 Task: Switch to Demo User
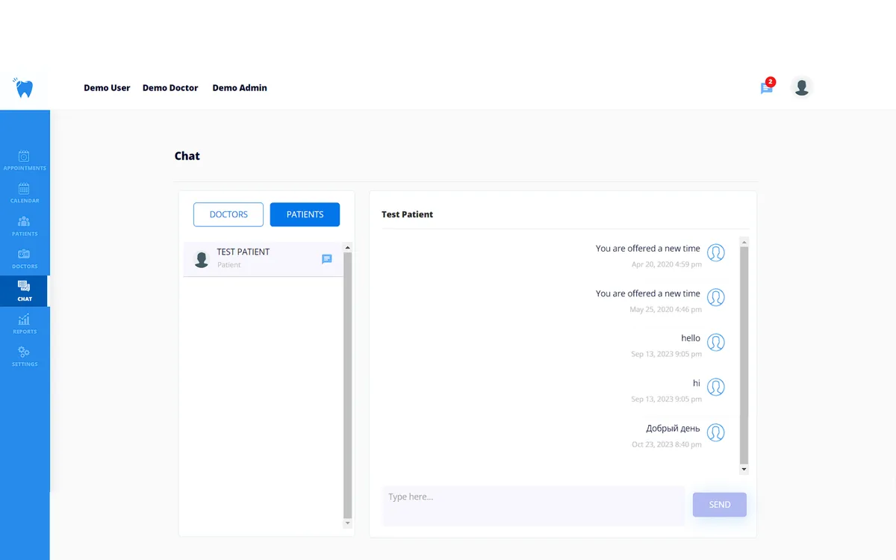pyautogui.click(x=107, y=88)
